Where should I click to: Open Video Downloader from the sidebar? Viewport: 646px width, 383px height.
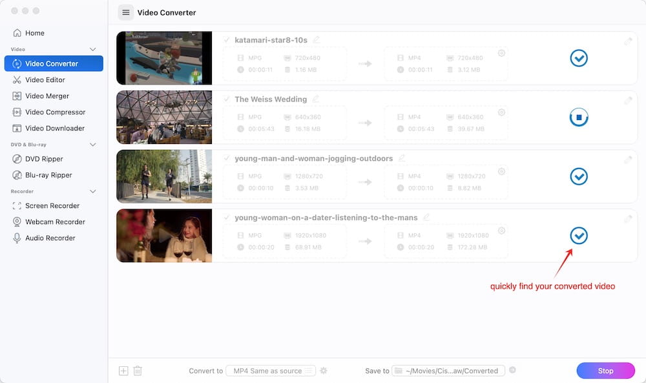tap(54, 128)
